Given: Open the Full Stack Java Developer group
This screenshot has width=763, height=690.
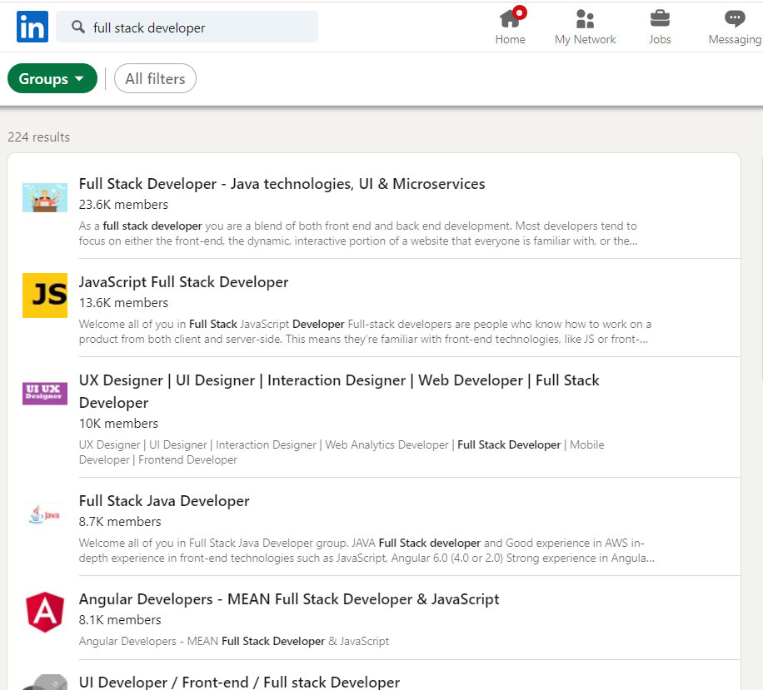Looking at the screenshot, I should pyautogui.click(x=164, y=501).
